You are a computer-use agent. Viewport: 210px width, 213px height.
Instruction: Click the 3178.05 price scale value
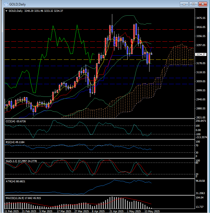click(x=201, y=63)
